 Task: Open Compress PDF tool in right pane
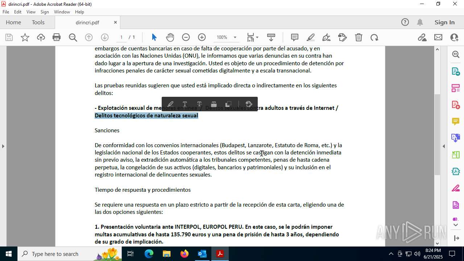(456, 171)
